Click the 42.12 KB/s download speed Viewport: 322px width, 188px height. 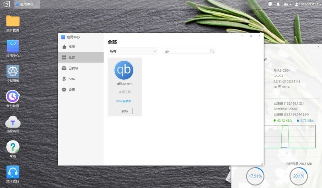tap(283, 121)
